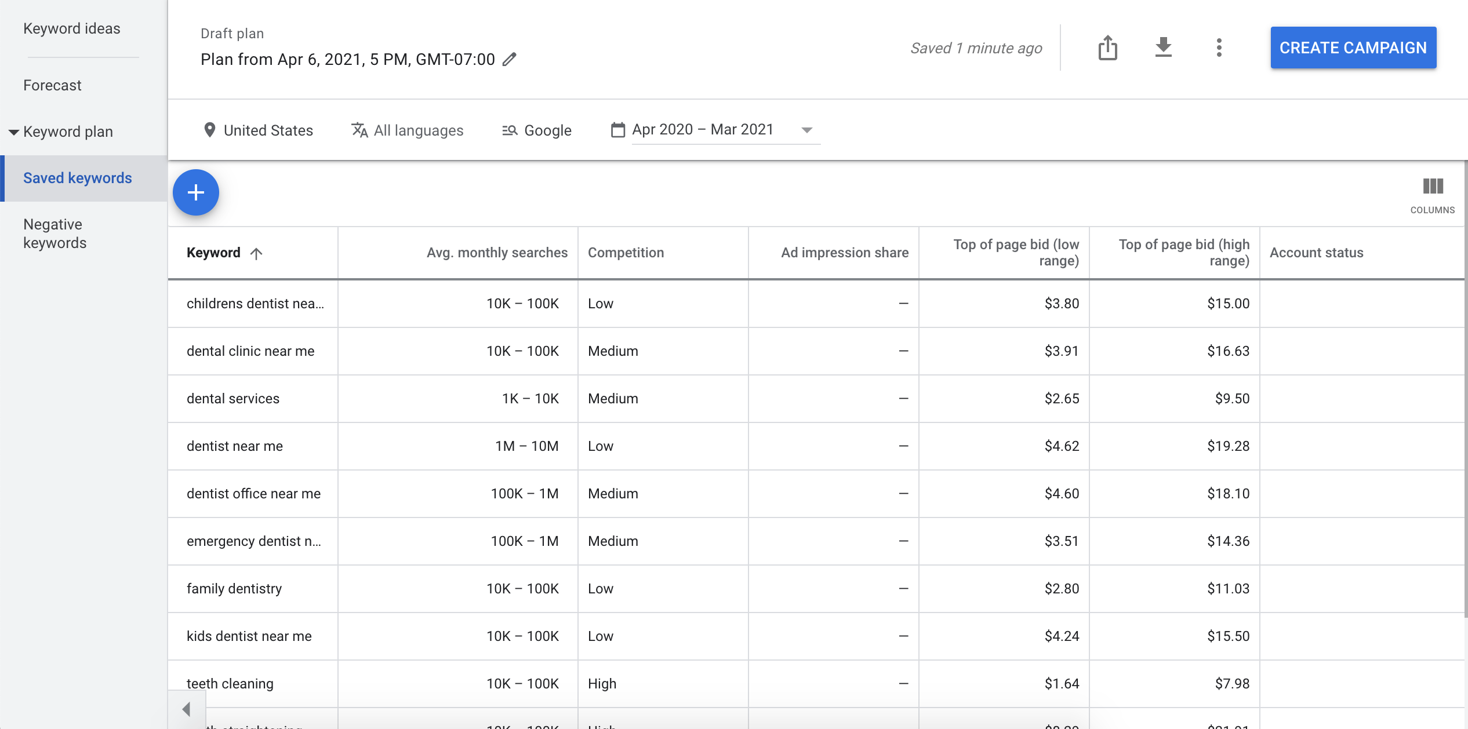
Task: Collapse the Keyword plan section
Action: click(14, 132)
